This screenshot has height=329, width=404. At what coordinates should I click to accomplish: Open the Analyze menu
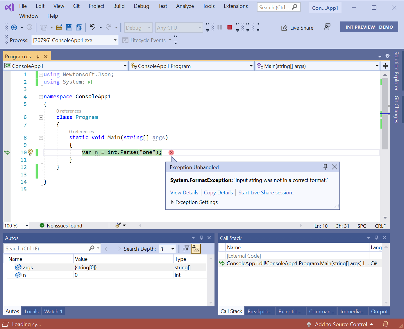click(x=185, y=6)
